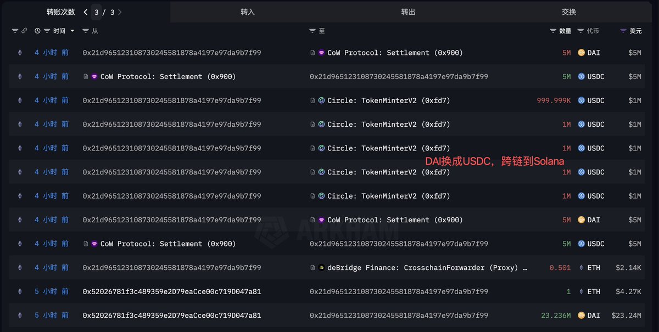This screenshot has height=332, width=659.
Task: Click the 代币 column header label
Action: [x=593, y=31]
